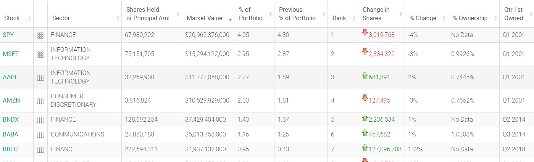Open the grid icon in the BNDX row
The height and width of the screenshot is (162, 534).
point(40,120)
